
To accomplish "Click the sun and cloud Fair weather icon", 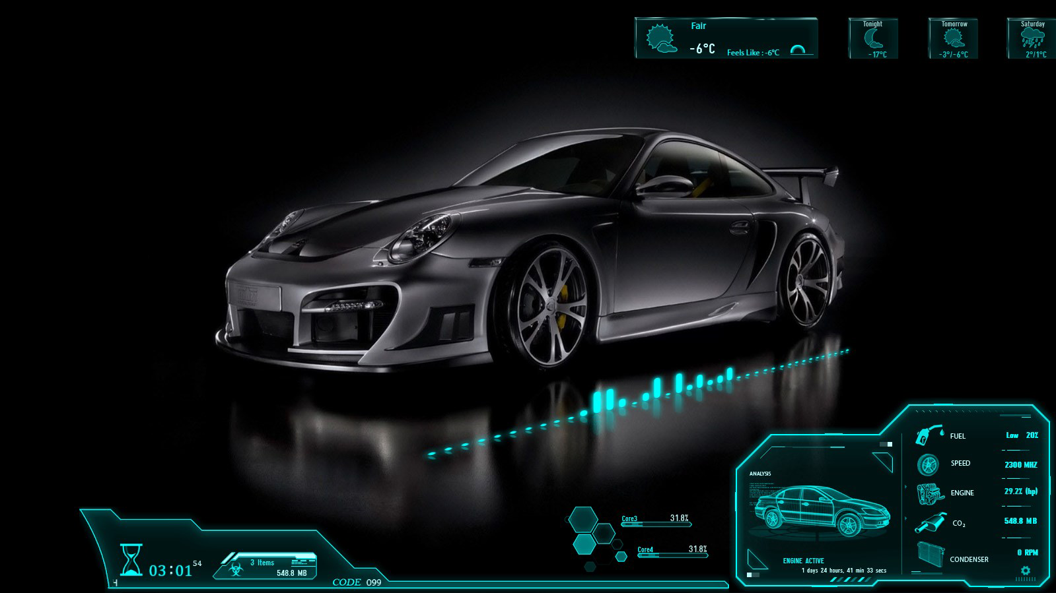I will (x=660, y=38).
